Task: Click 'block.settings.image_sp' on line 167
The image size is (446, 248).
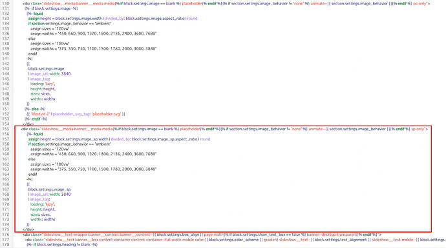Action: [x=49, y=189]
